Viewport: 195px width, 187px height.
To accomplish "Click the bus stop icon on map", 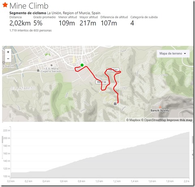I will pyautogui.click(x=39, y=71).
